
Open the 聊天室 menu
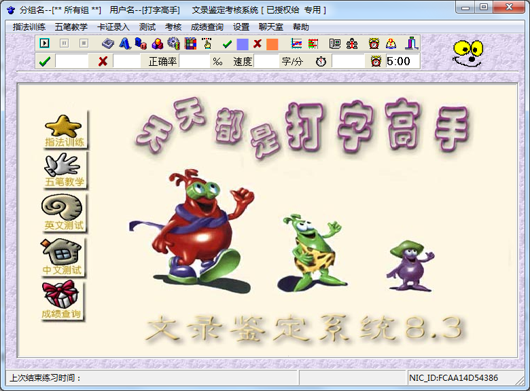(272, 27)
